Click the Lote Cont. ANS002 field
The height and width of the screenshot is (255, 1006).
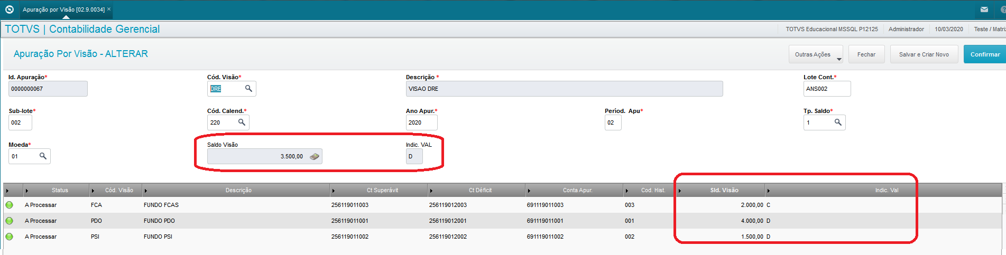(x=827, y=89)
